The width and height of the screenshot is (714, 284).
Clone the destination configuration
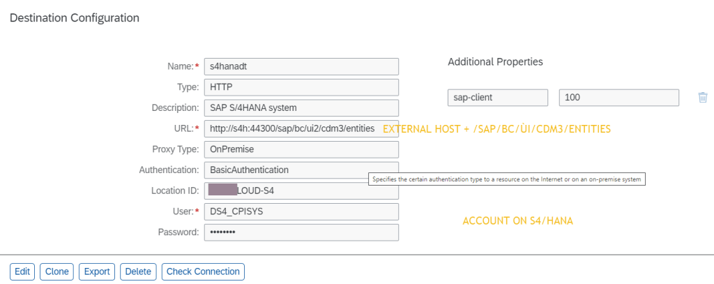pos(56,271)
